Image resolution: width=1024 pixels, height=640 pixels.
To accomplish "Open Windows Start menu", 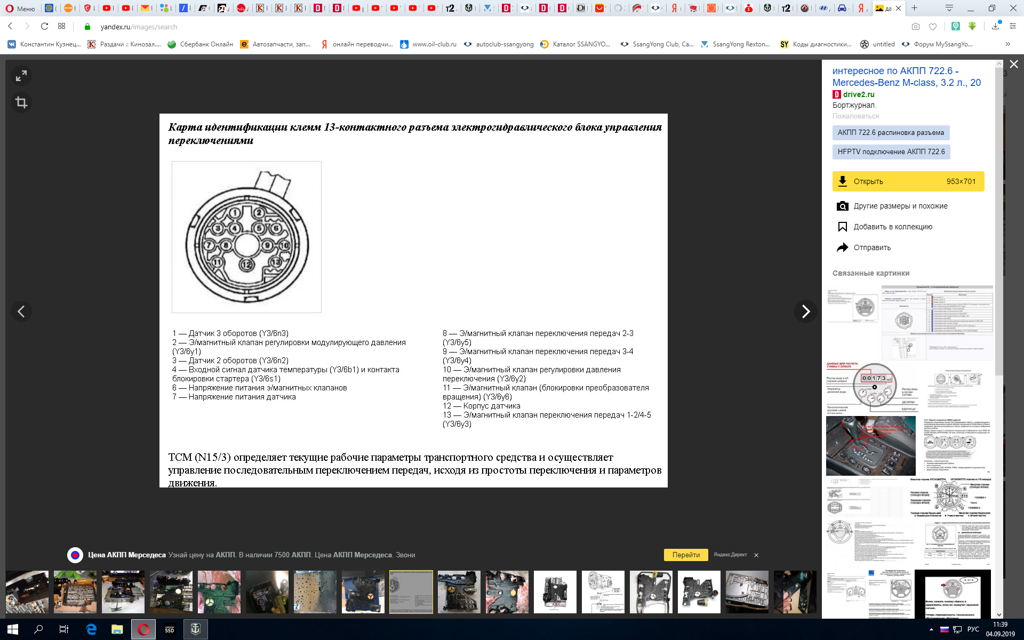I will coord(13,629).
